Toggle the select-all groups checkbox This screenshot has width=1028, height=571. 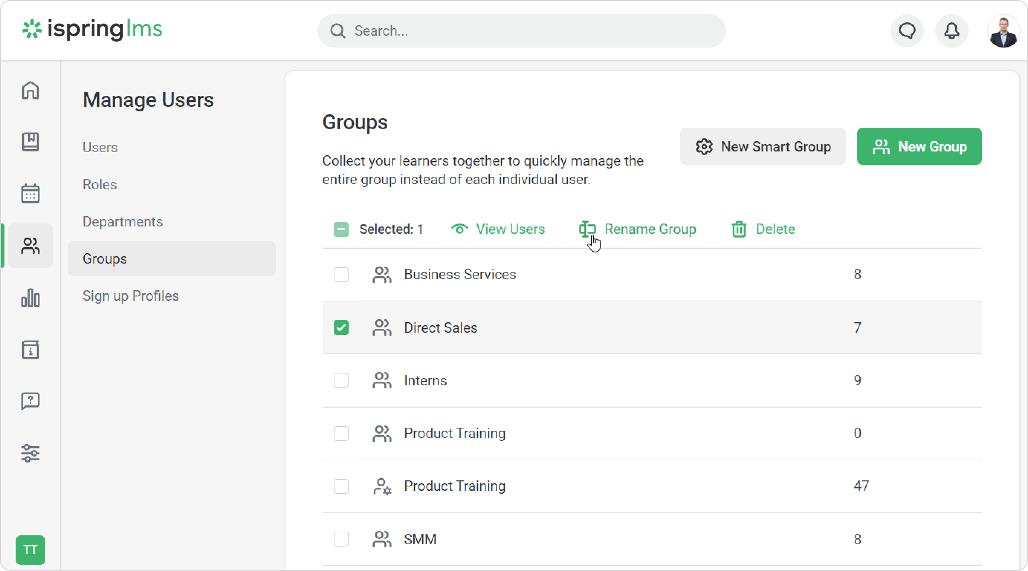(341, 229)
